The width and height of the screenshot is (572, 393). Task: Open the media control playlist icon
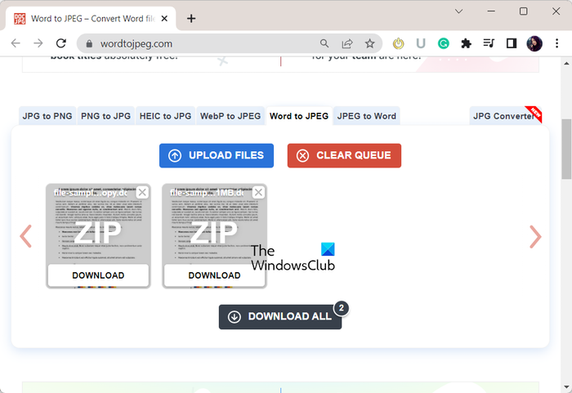pyautogui.click(x=489, y=43)
